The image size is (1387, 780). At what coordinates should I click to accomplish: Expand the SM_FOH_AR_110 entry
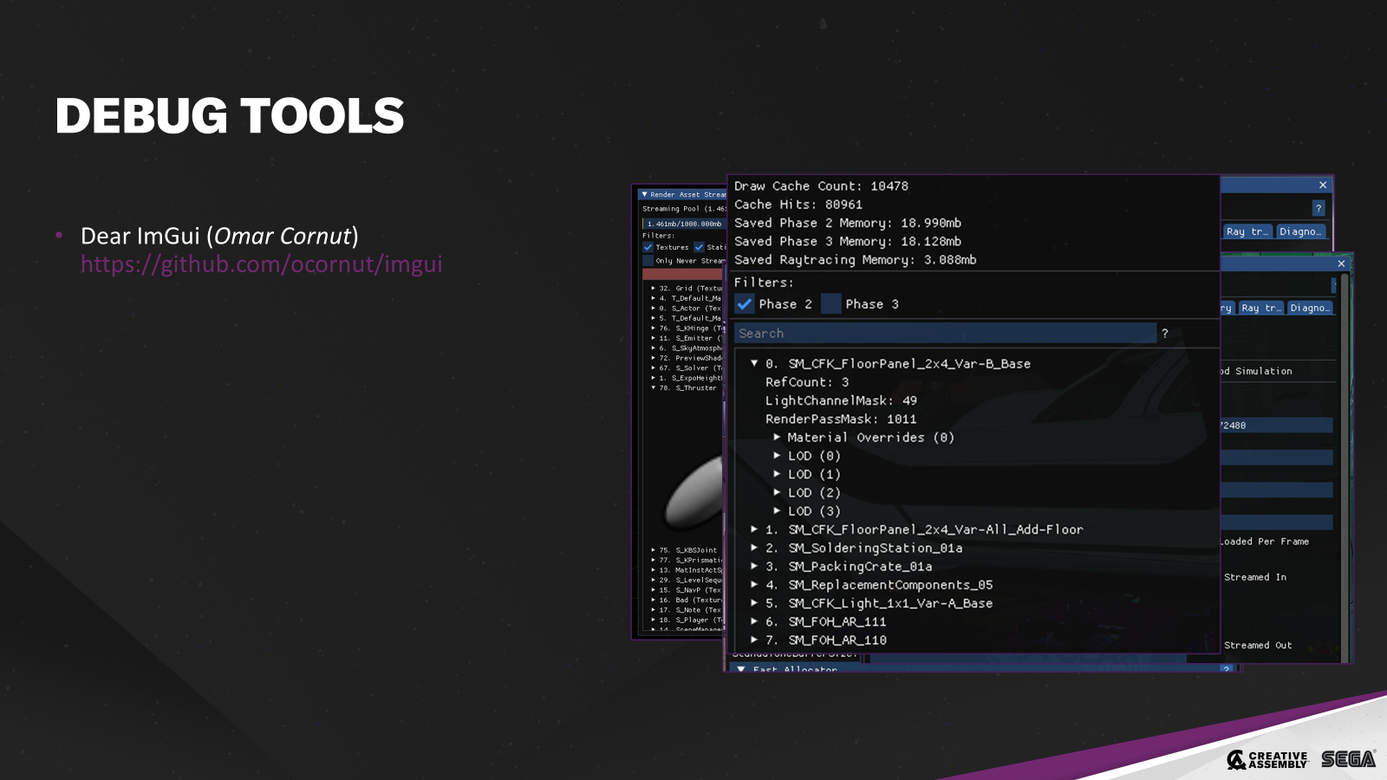(754, 640)
